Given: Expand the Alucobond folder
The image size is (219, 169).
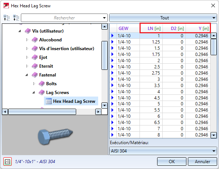Looking at the screenshot, I should 27,40.
